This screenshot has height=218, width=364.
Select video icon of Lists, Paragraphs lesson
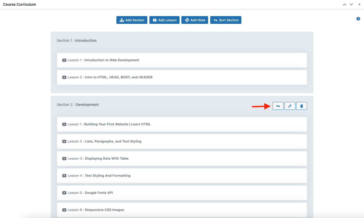(64, 141)
